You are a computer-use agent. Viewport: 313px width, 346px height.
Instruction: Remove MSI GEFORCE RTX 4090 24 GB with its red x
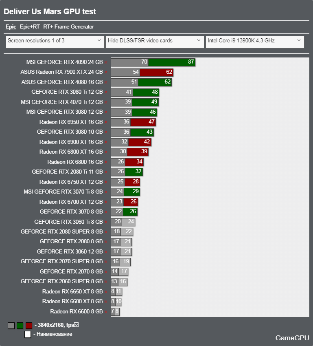106,62
